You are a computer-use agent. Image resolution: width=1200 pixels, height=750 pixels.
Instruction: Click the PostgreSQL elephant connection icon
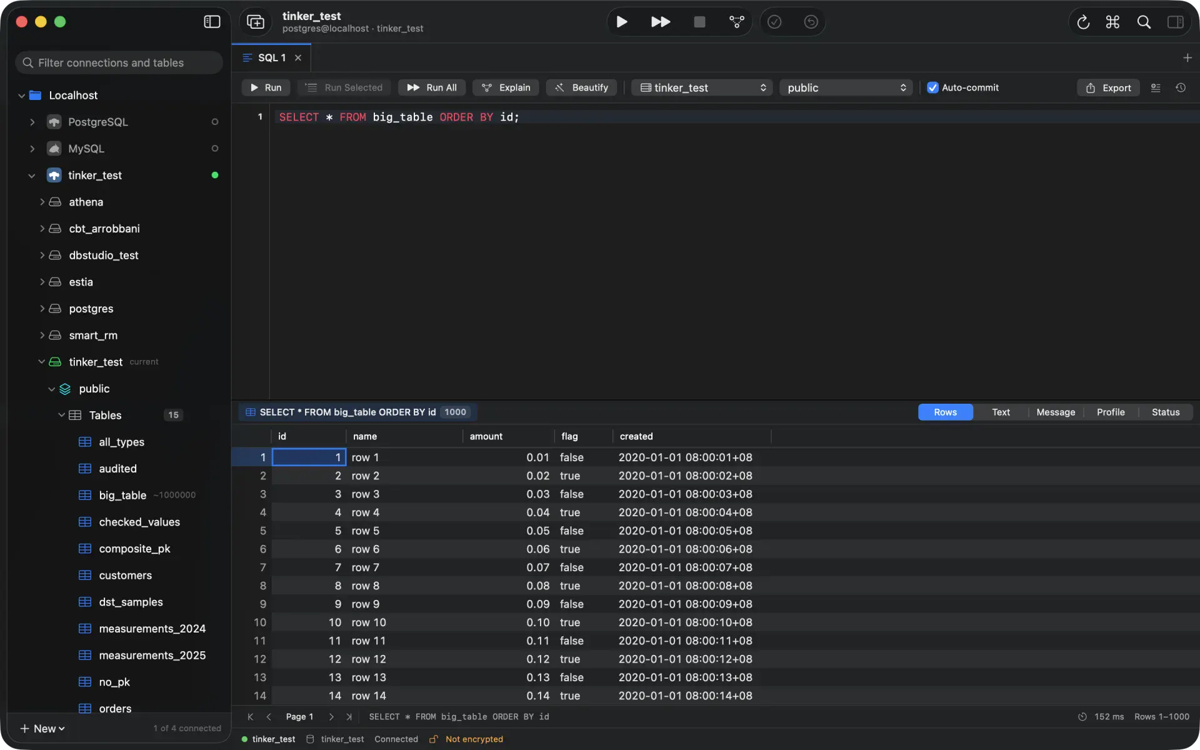[x=54, y=122]
